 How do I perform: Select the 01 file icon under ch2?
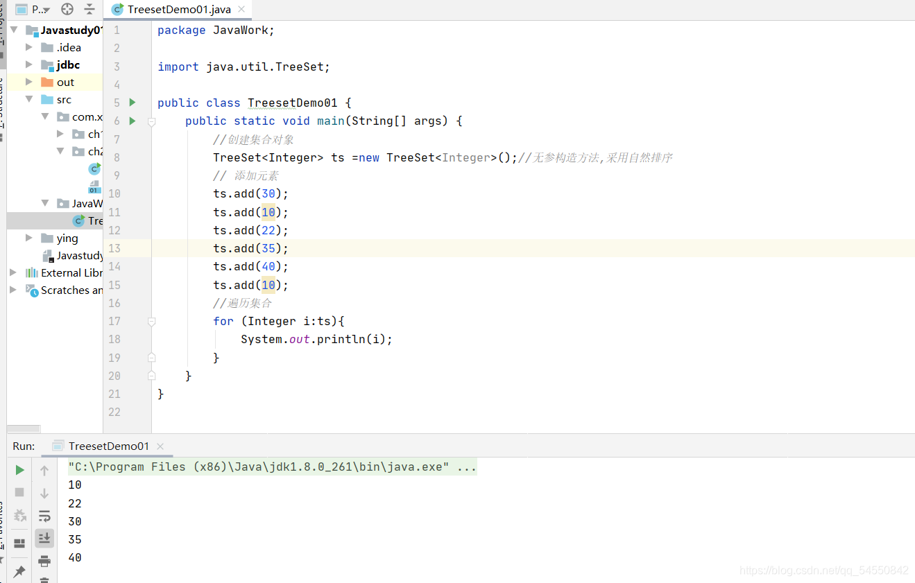(94, 187)
